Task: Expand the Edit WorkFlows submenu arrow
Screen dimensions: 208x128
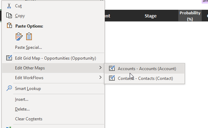Action: [x=100, y=78]
